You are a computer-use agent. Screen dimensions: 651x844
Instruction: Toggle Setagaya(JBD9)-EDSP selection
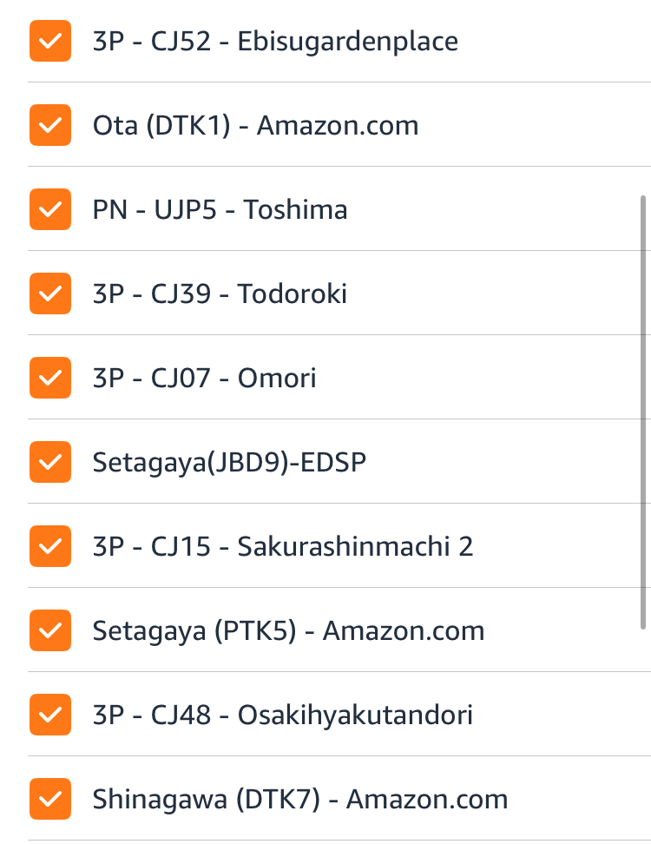pyautogui.click(x=49, y=462)
